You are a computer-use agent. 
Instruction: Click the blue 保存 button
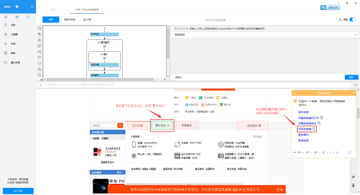51,19
